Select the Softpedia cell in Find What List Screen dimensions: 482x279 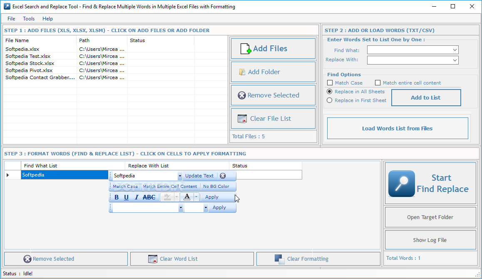tap(65, 175)
